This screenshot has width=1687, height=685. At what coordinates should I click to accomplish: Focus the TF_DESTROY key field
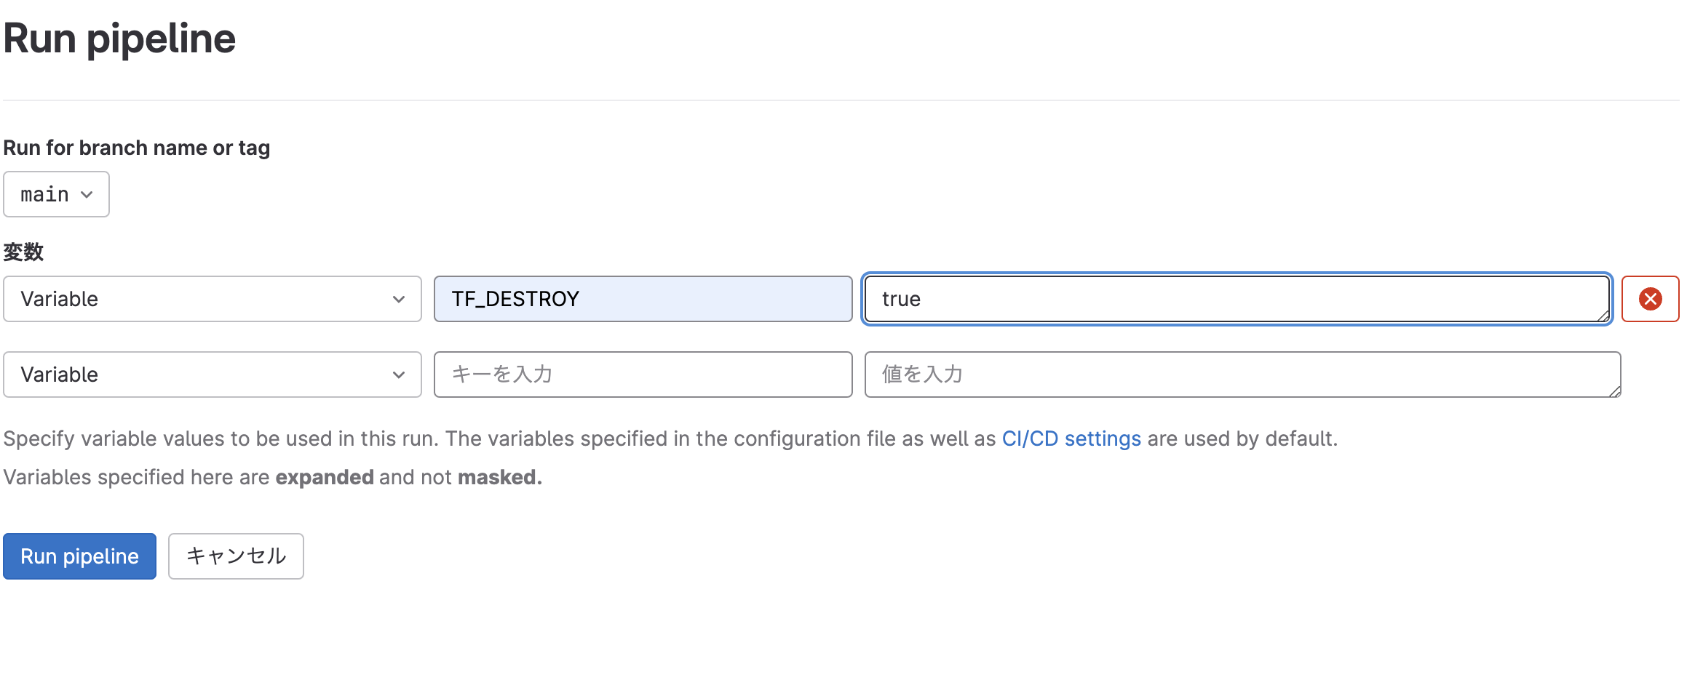click(643, 299)
